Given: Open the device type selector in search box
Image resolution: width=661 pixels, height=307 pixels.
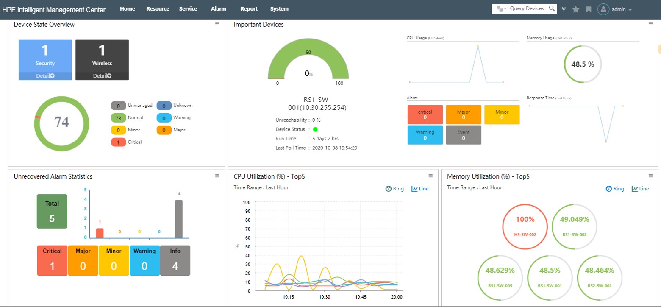Looking at the screenshot, I should coord(501,8).
